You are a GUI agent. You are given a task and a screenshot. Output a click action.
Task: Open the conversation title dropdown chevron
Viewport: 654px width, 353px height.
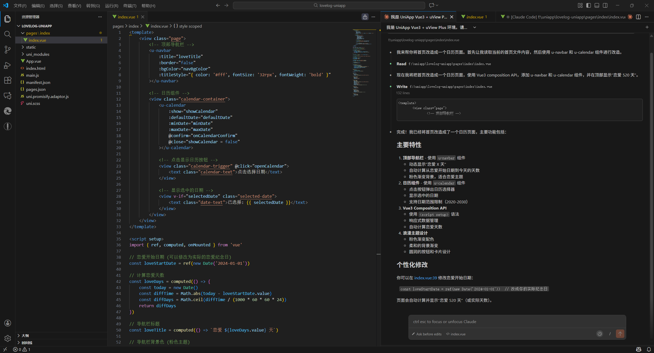(474, 27)
